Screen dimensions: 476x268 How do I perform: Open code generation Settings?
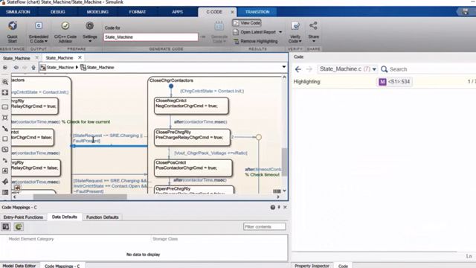point(89,31)
